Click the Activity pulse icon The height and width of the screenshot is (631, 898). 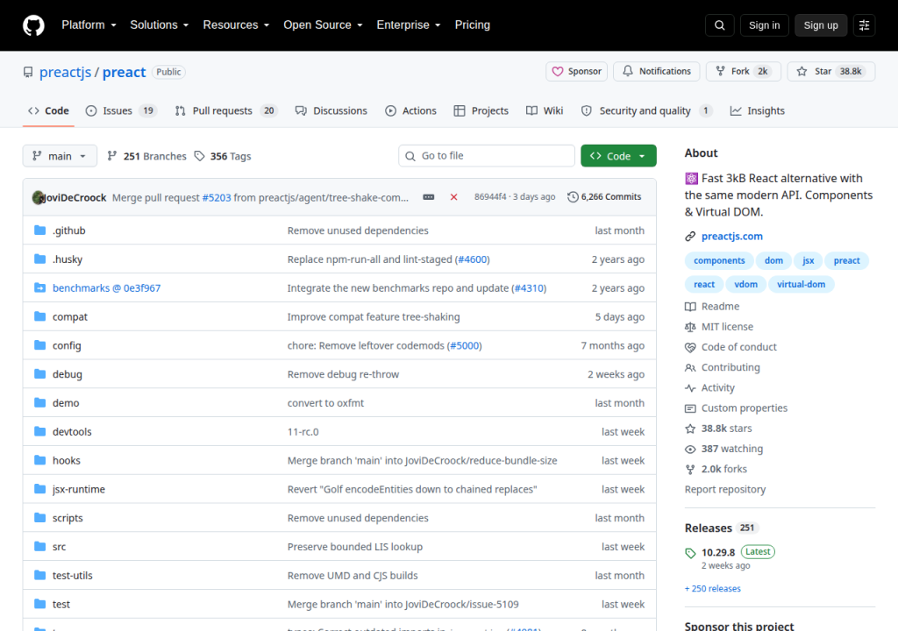tap(690, 387)
